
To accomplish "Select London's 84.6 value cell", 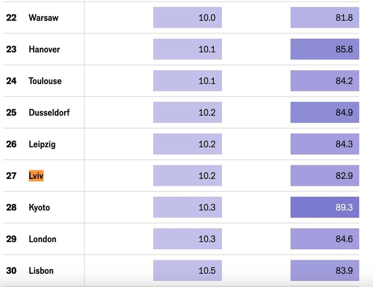I will 325,239.
